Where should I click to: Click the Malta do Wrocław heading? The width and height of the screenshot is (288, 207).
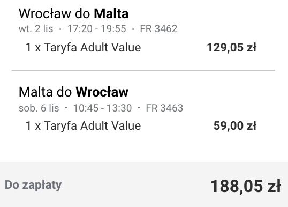[73, 92]
